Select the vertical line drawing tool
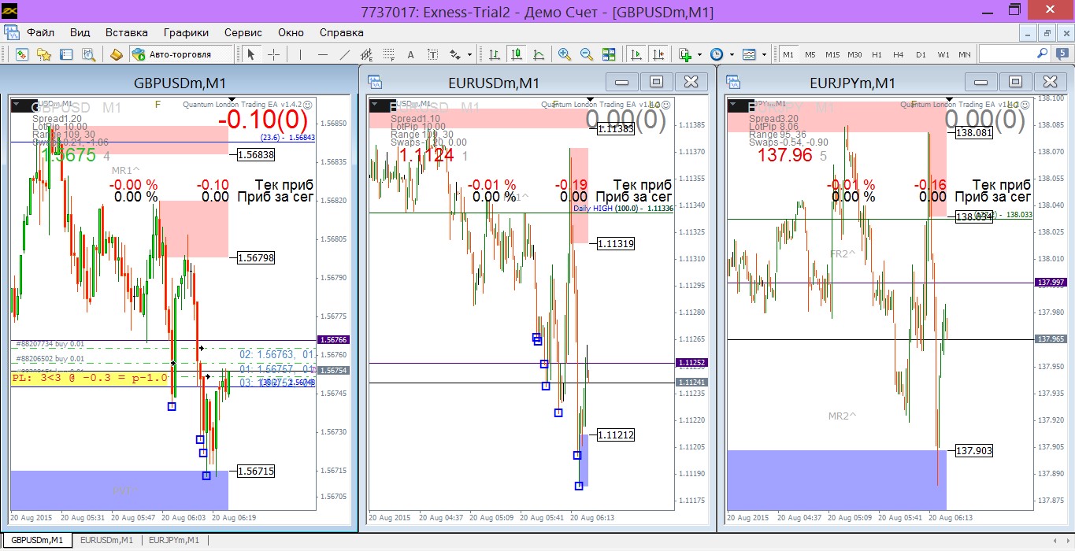This screenshot has height=551, width=1075. coord(300,54)
